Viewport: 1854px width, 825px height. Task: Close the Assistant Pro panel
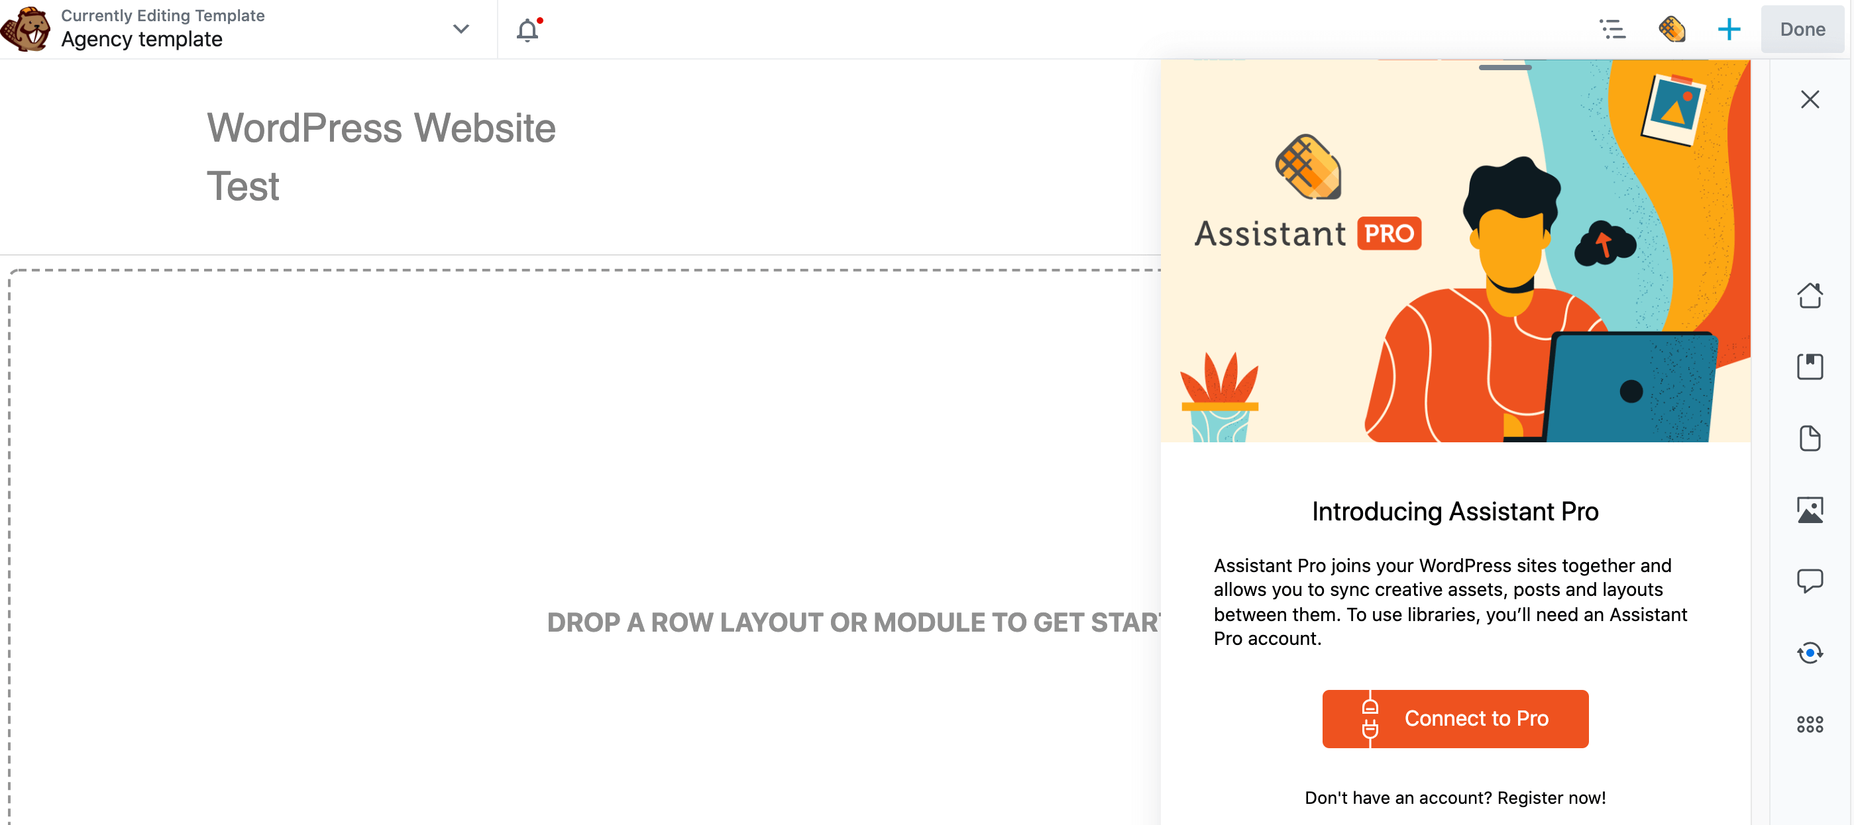(1809, 99)
